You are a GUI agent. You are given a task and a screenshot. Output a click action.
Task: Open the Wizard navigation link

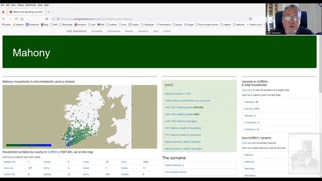point(167,31)
